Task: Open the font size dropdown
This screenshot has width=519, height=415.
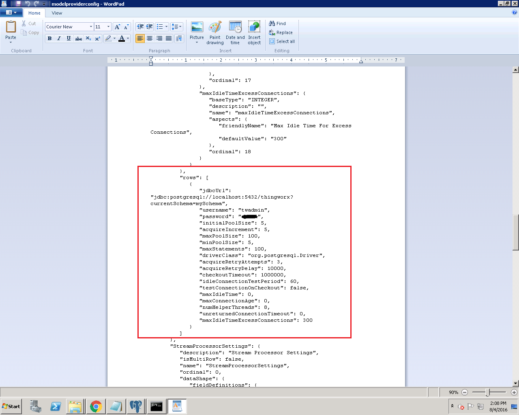Action: pos(108,27)
